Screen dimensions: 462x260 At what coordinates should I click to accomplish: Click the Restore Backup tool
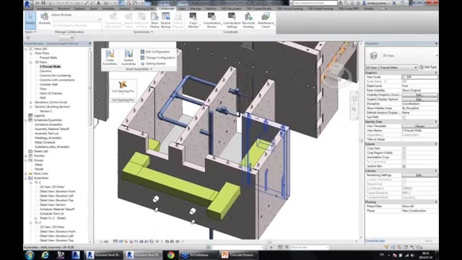point(166,20)
